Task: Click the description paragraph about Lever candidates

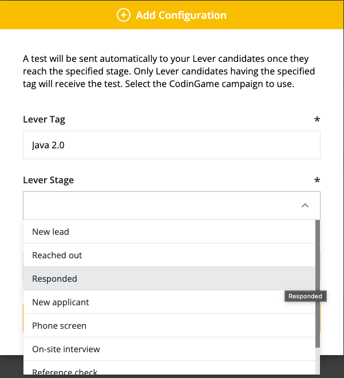Action: point(169,72)
